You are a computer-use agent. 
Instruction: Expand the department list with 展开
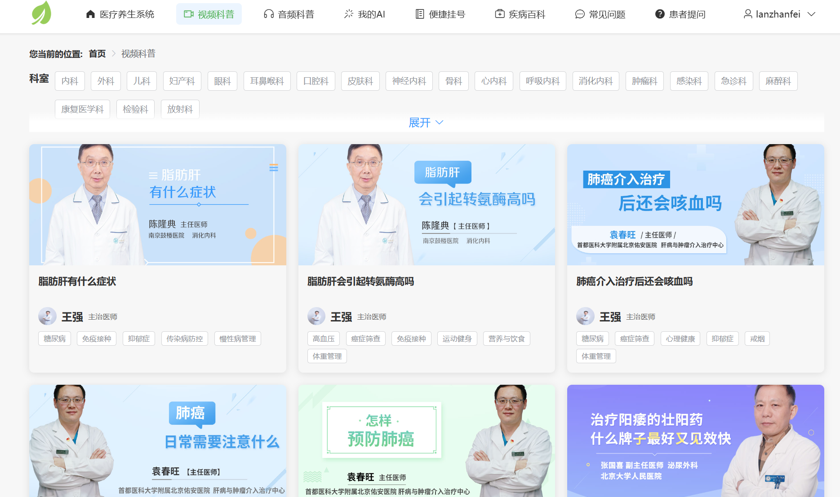click(426, 123)
